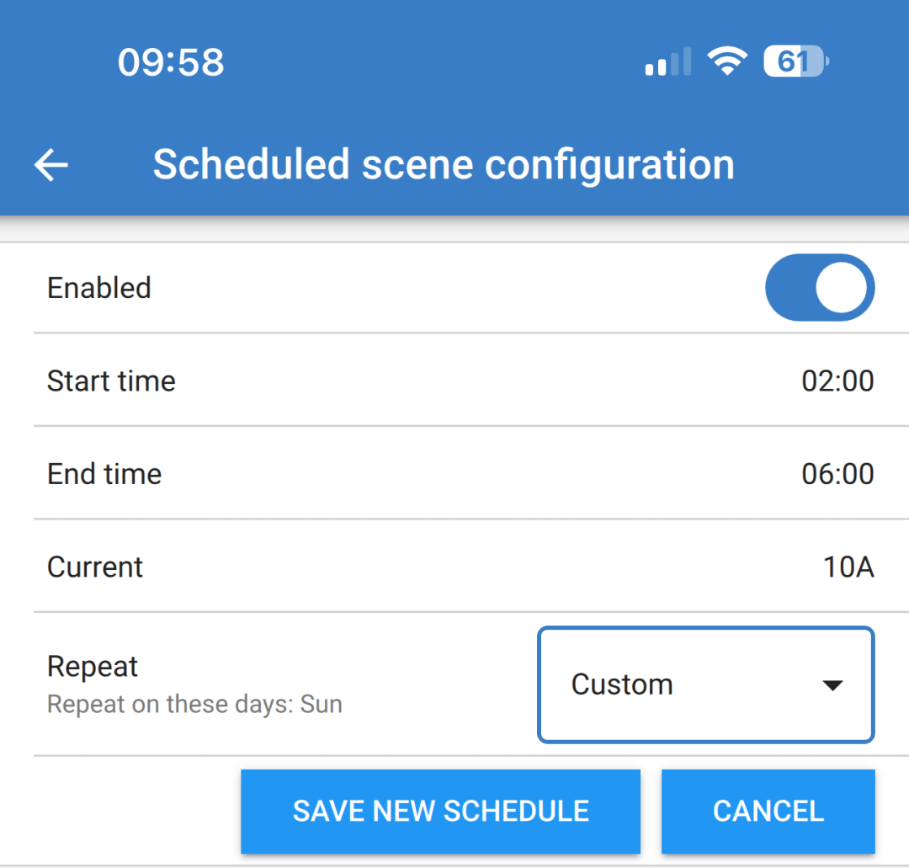Tap the Repeat on these days: Sun text
Viewport: 909px width, 868px height.
[194, 704]
